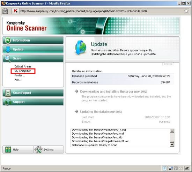This screenshot has width=192, height=172.
Task: Click log line ending 'avp.klb'
Action: (x=97, y=137)
